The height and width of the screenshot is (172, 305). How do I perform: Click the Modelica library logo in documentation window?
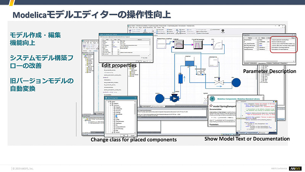(212, 99)
